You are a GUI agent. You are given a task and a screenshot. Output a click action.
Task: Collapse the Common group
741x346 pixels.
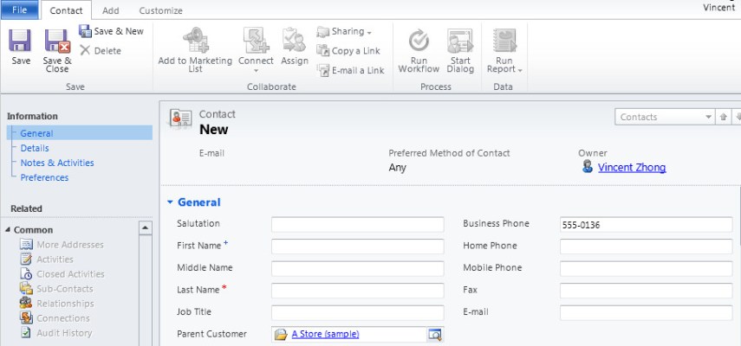8,229
